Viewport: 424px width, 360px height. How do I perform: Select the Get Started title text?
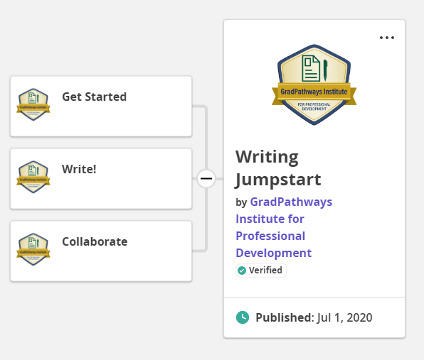[95, 97]
